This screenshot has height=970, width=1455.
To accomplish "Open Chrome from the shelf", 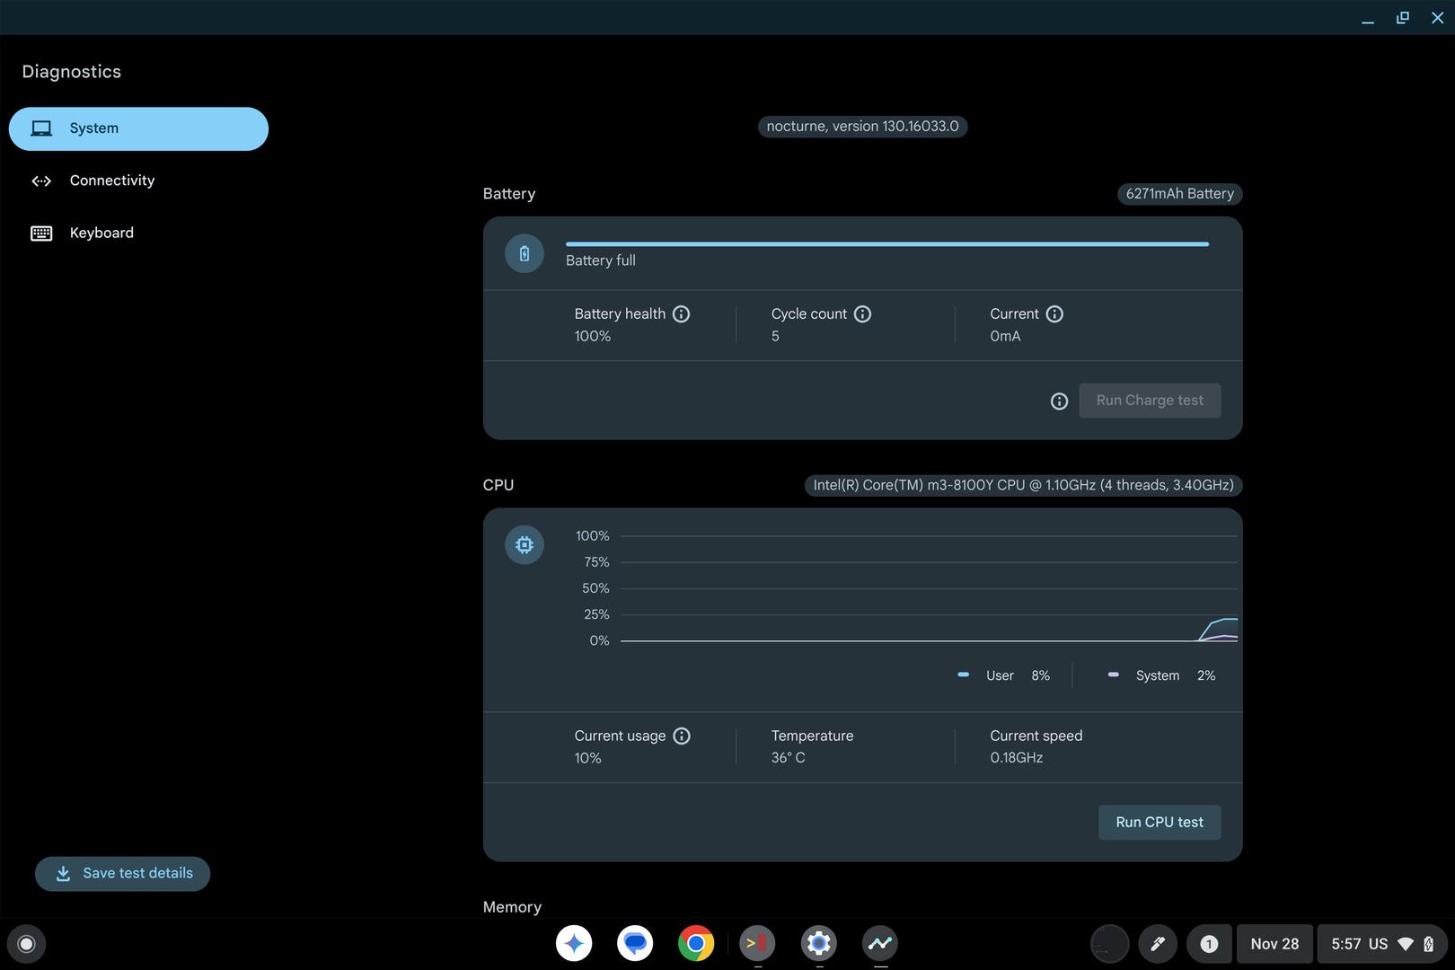I will point(696,943).
